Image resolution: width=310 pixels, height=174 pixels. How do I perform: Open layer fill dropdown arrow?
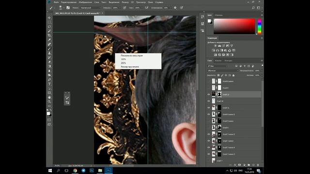(262, 75)
